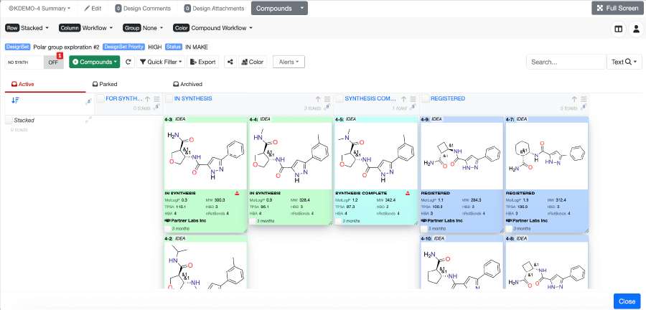Open the Color Compound Workflow dropdown
646x310 pixels.
coord(213,28)
